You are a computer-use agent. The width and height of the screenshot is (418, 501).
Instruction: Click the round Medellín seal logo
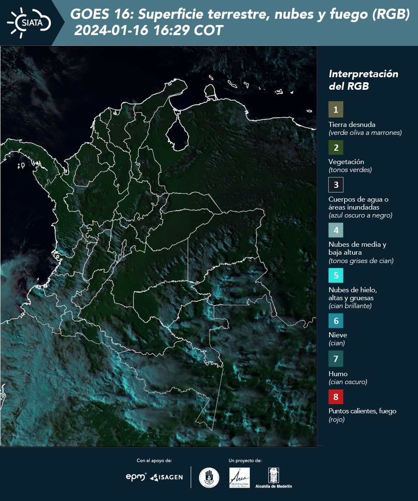(x=209, y=478)
